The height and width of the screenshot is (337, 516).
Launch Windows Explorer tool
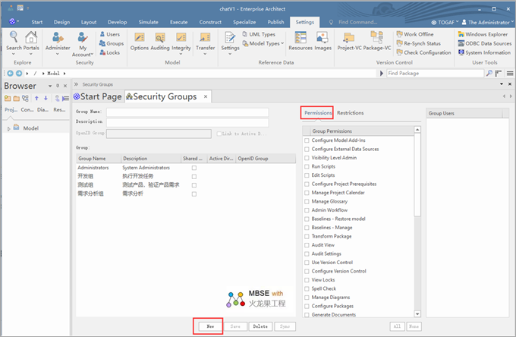[483, 34]
